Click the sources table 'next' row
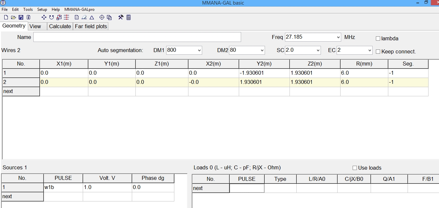The height and width of the screenshot is (208, 439). tap(23, 197)
